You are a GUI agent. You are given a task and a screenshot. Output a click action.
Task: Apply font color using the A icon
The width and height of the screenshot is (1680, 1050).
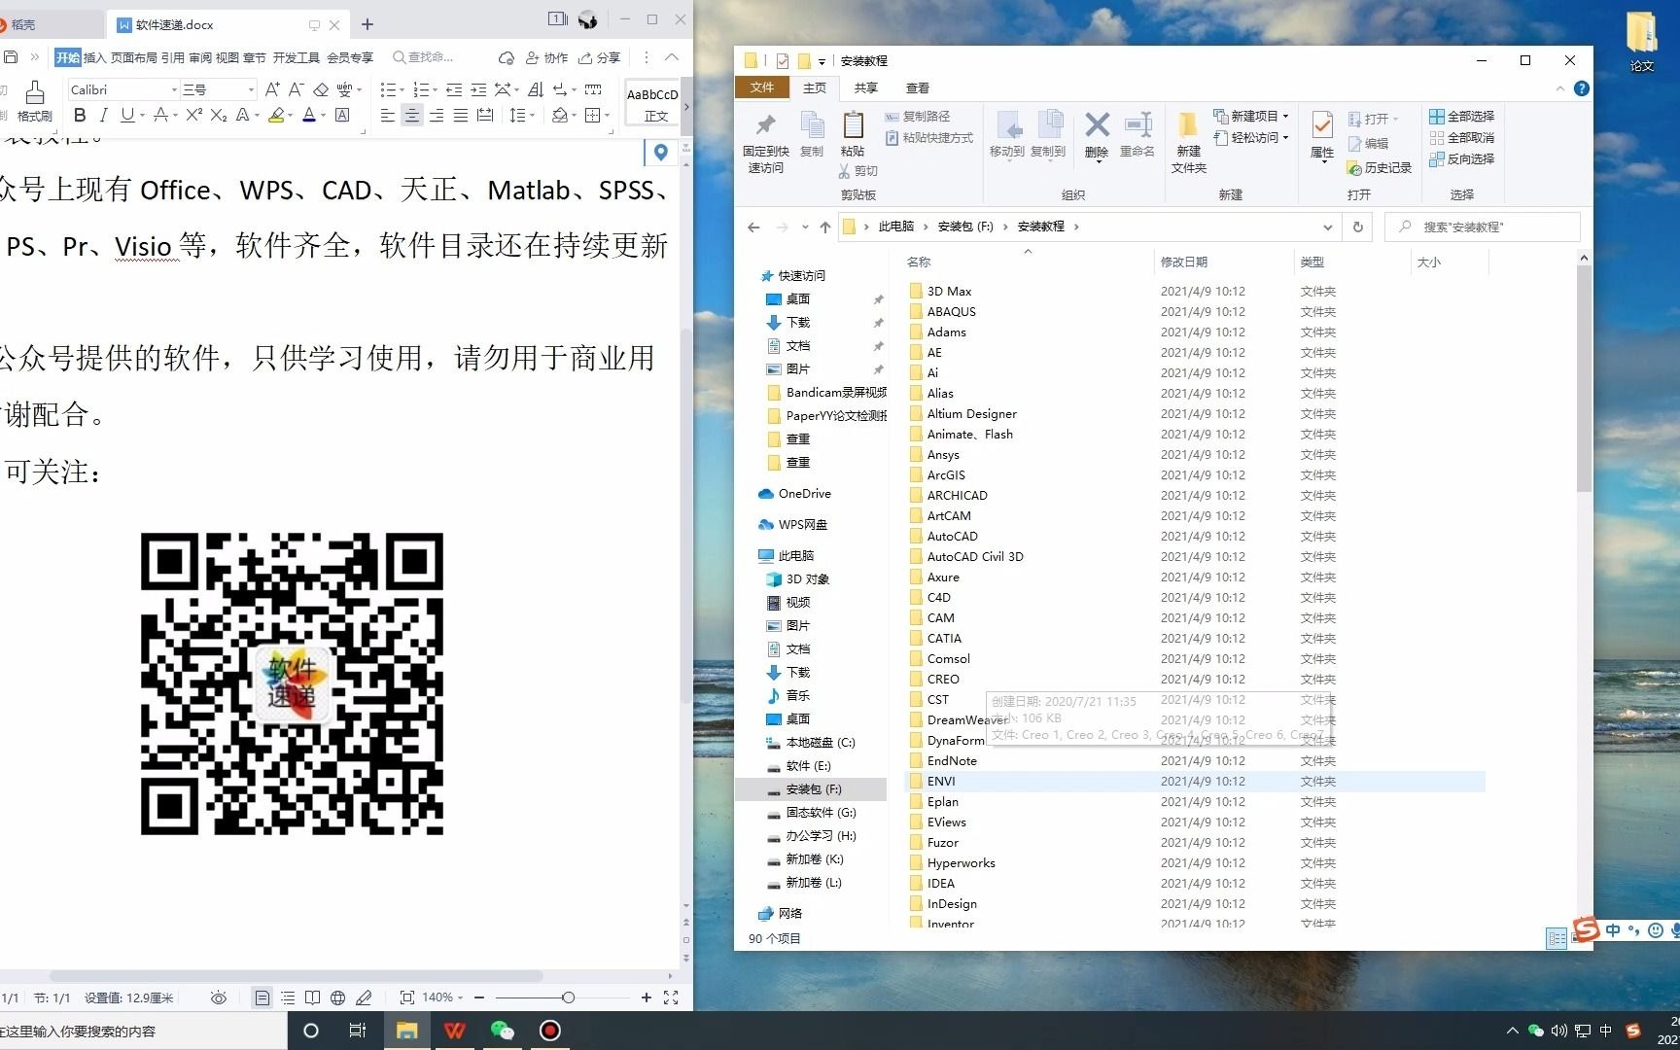(309, 116)
